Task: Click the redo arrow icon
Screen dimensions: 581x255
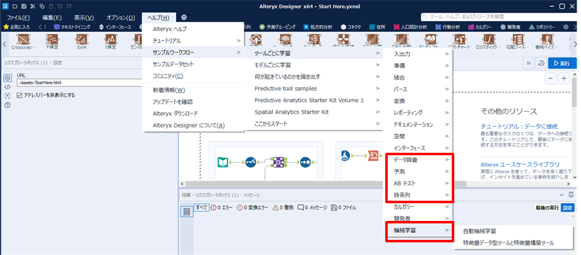Action: coord(68,6)
